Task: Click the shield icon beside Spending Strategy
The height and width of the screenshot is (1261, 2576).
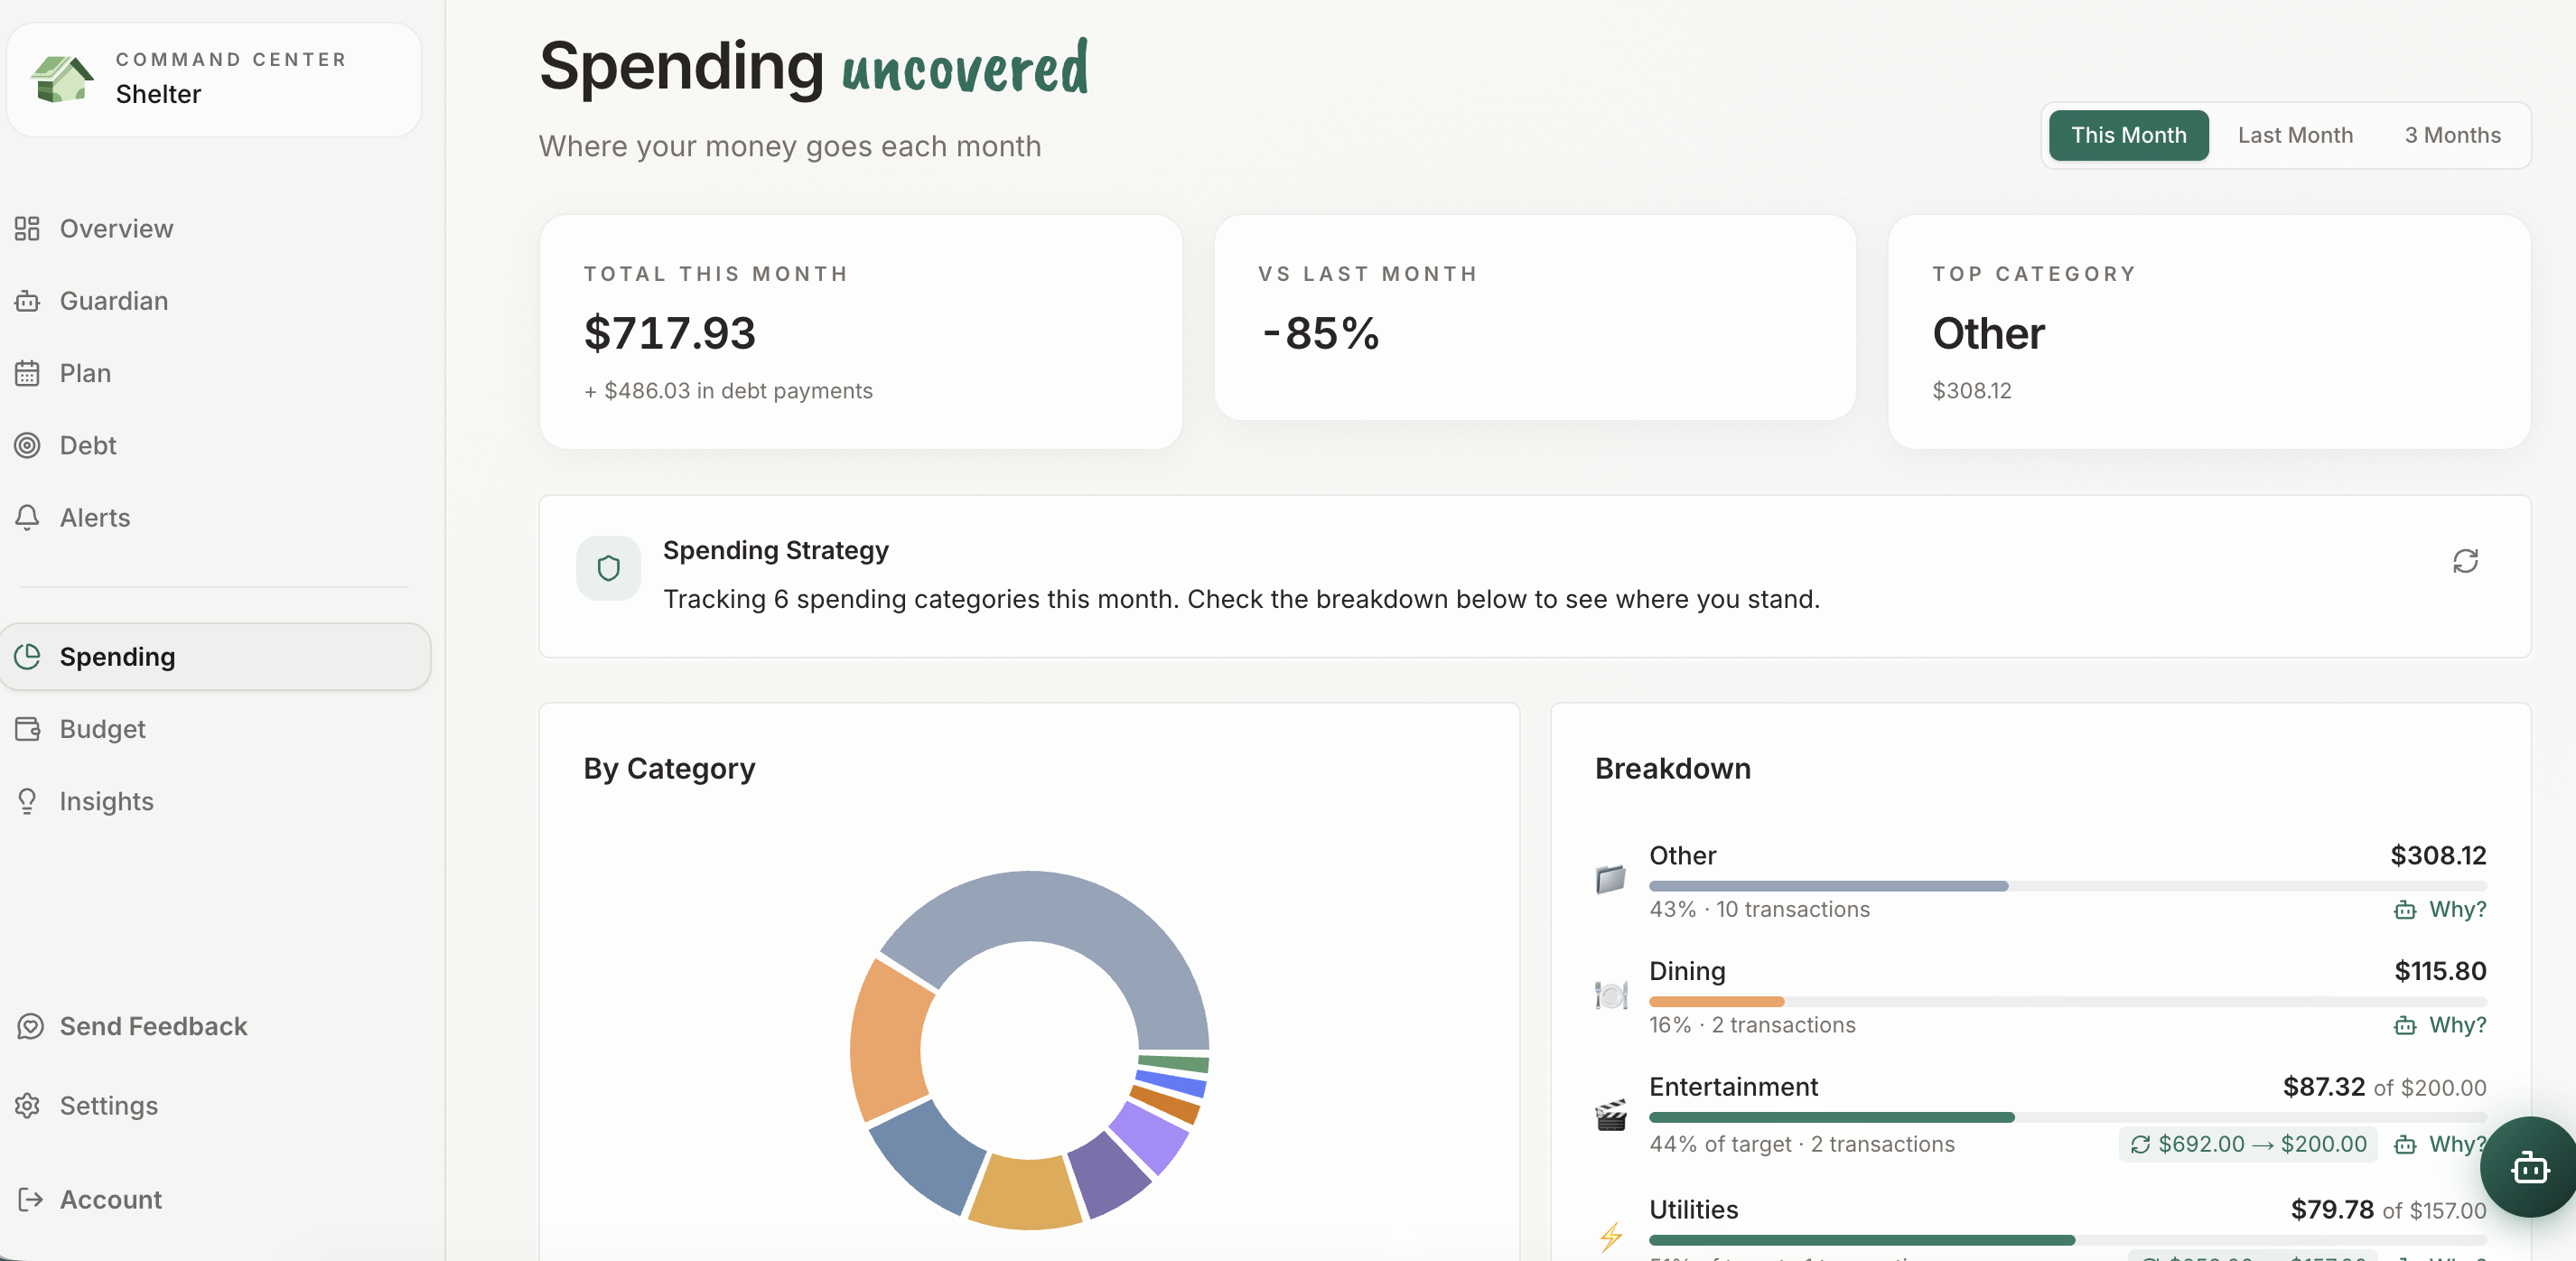Action: point(608,567)
